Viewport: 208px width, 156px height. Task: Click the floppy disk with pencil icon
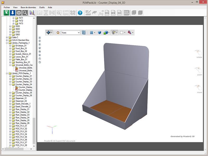point(32,13)
